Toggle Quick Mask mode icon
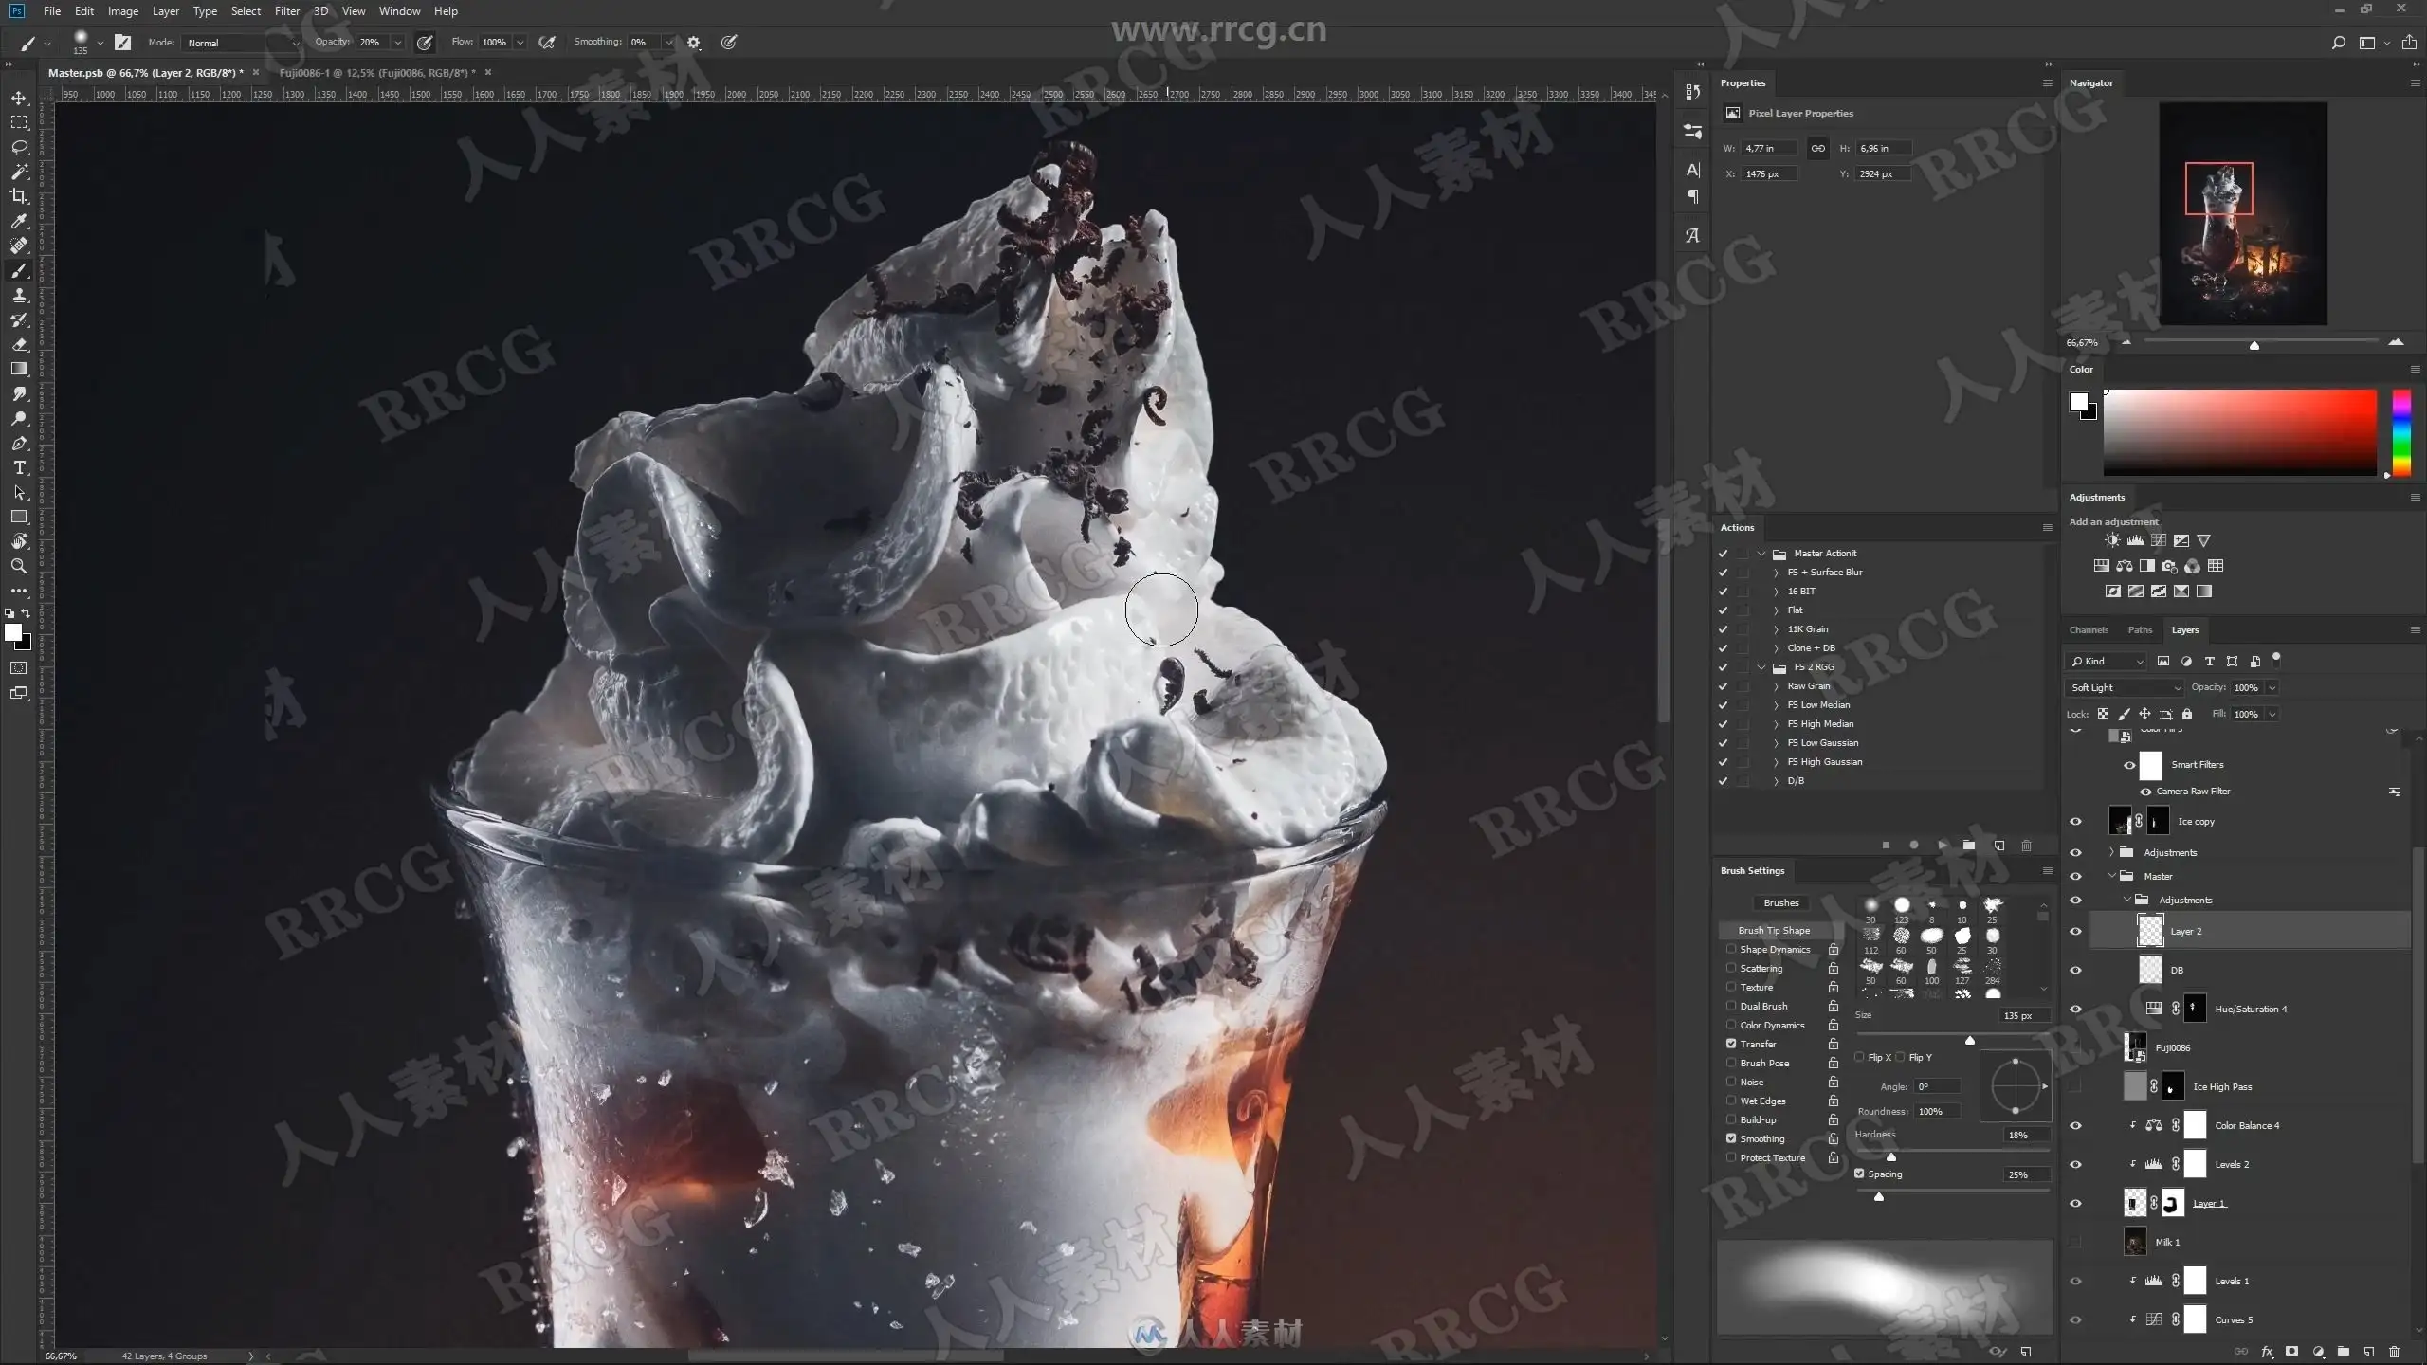The width and height of the screenshot is (2427, 1365). coord(19,668)
